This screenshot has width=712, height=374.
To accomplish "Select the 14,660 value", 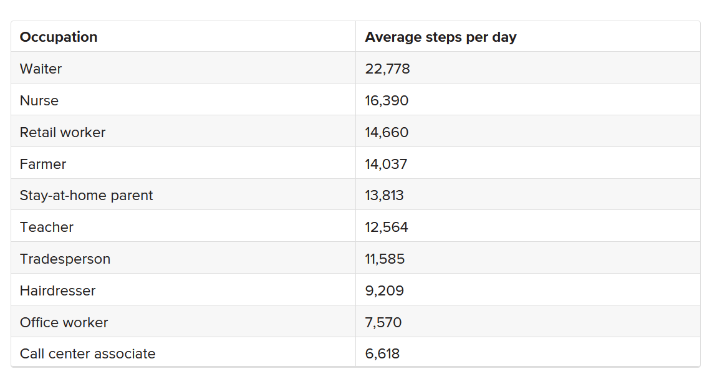I will click(x=387, y=132).
